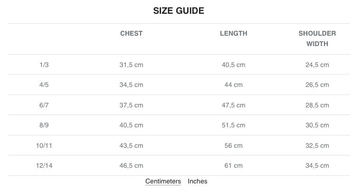This screenshot has height=192, width=361.
Task: Click the 51,5 cm length value
Action: pos(233,125)
